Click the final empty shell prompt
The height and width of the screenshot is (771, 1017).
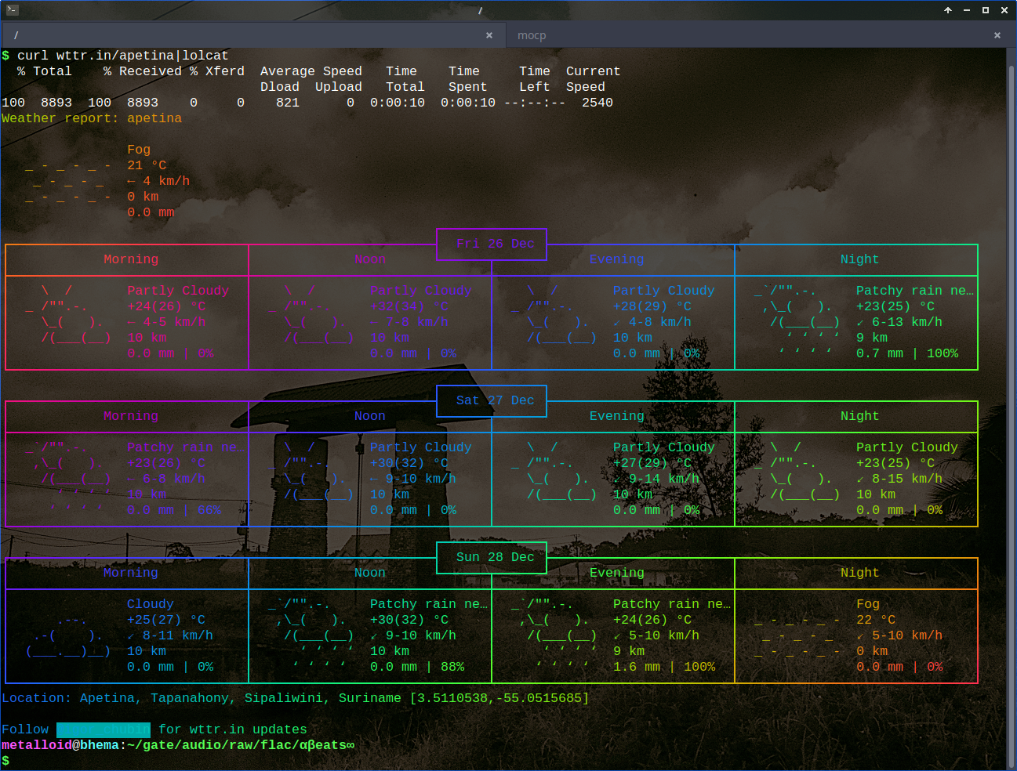(x=6, y=761)
